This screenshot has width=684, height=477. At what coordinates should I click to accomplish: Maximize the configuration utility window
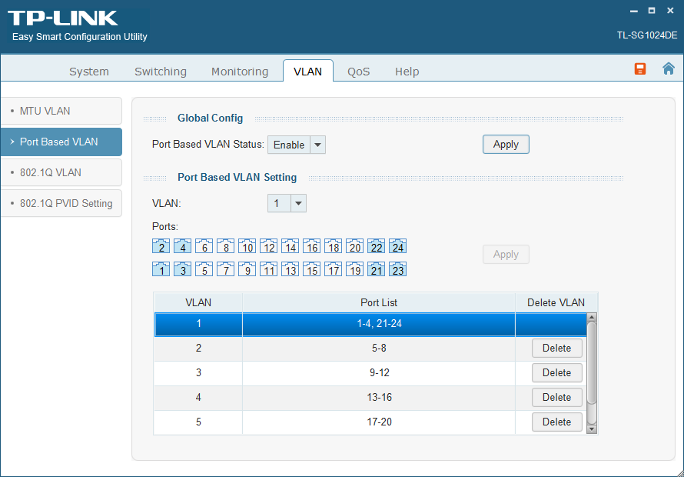(x=652, y=11)
